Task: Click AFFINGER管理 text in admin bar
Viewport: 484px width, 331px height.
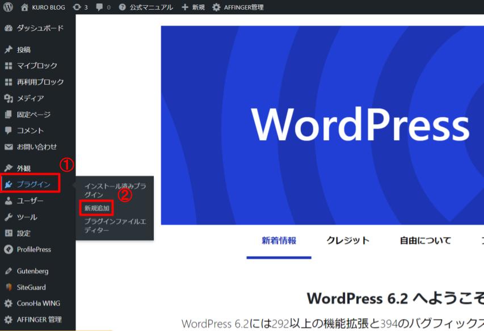Action: tap(244, 7)
